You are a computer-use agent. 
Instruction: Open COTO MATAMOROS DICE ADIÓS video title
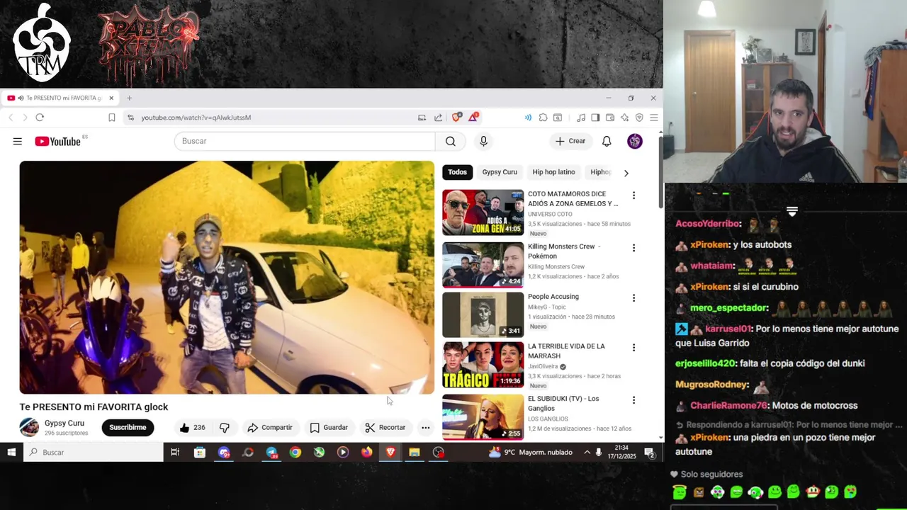[x=573, y=198]
